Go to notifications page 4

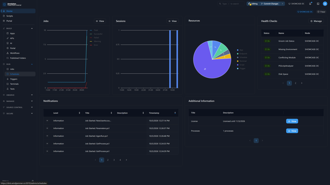pyautogui.click(x=120, y=160)
